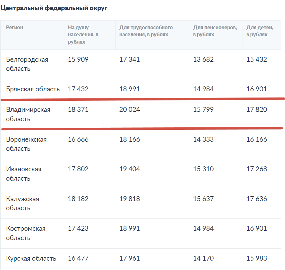
Task: Click the value 17 636 for Калужская область
Action: tap(257, 199)
